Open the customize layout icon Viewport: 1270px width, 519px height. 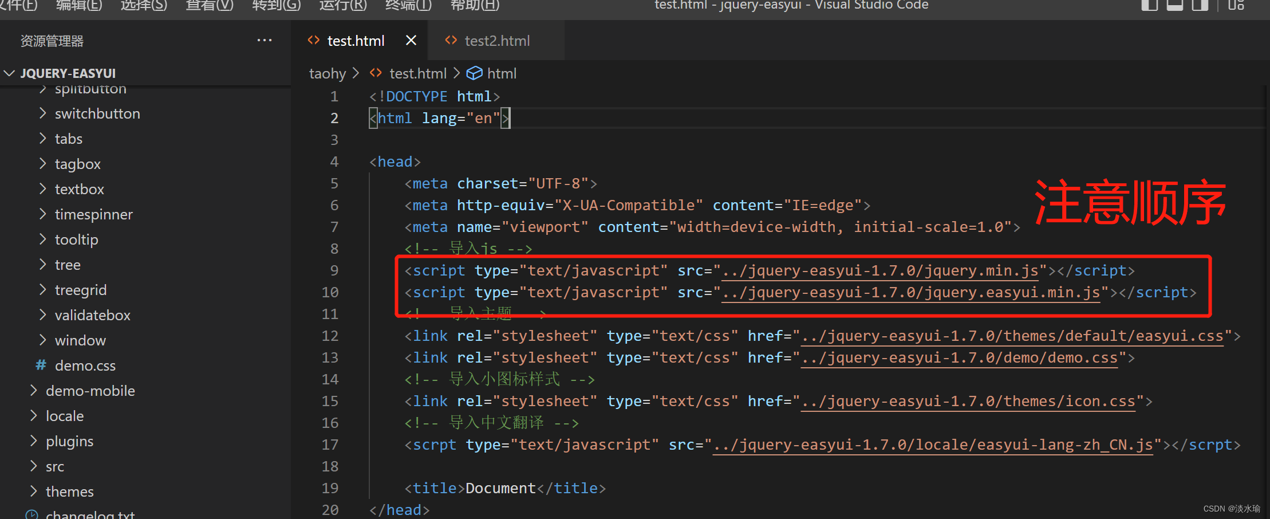pyautogui.click(x=1236, y=5)
